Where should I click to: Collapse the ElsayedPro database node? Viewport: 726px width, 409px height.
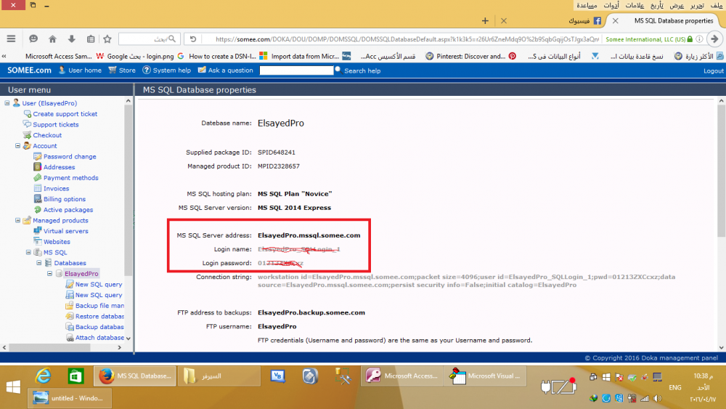pos(49,274)
